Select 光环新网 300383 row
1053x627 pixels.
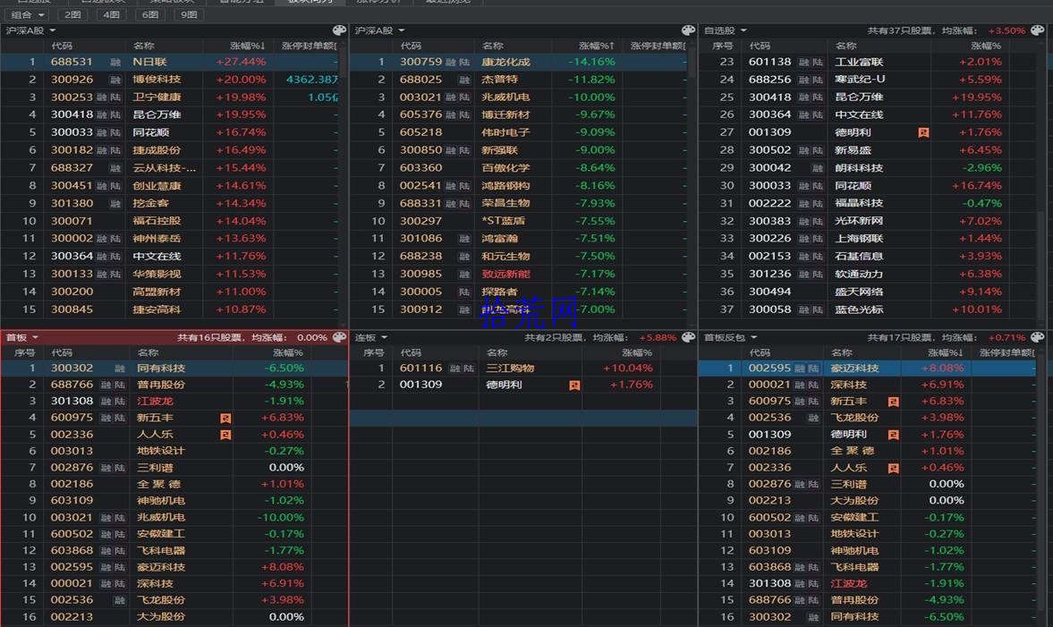point(868,221)
